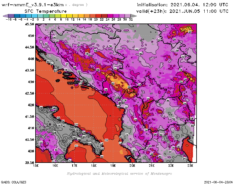
Task: Click the purple -10 to -8 legend swatch
Action: click(x=11, y=16)
